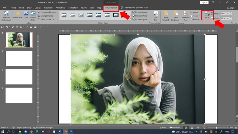
Task: Click Send Backward icon
Action: [176, 14]
